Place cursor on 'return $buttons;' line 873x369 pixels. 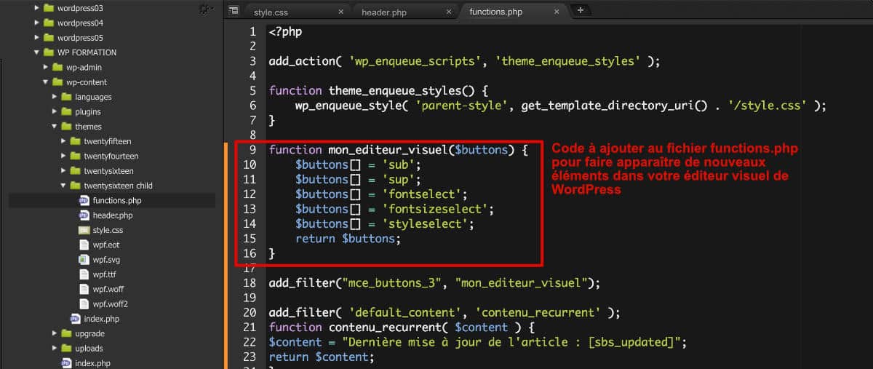pos(348,238)
